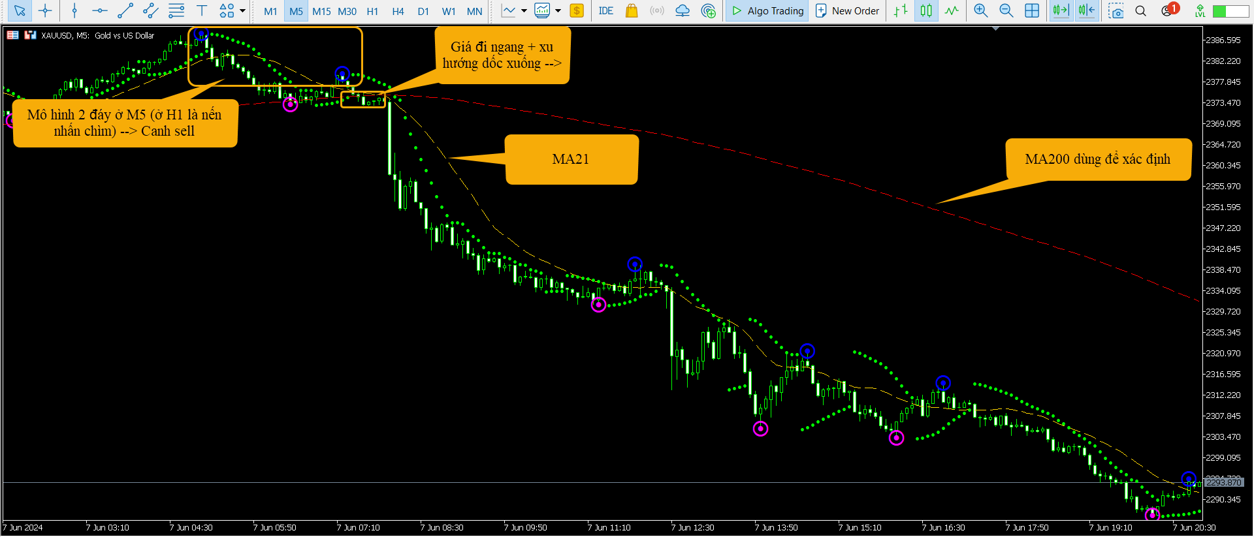The height and width of the screenshot is (537, 1254).
Task: Click the chart grid icon beside XAUUSD
Action: [12, 35]
